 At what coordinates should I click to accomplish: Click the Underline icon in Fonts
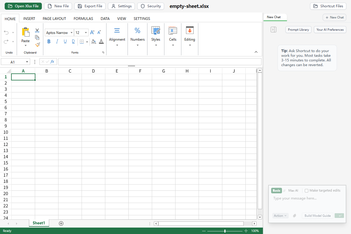(x=65, y=42)
